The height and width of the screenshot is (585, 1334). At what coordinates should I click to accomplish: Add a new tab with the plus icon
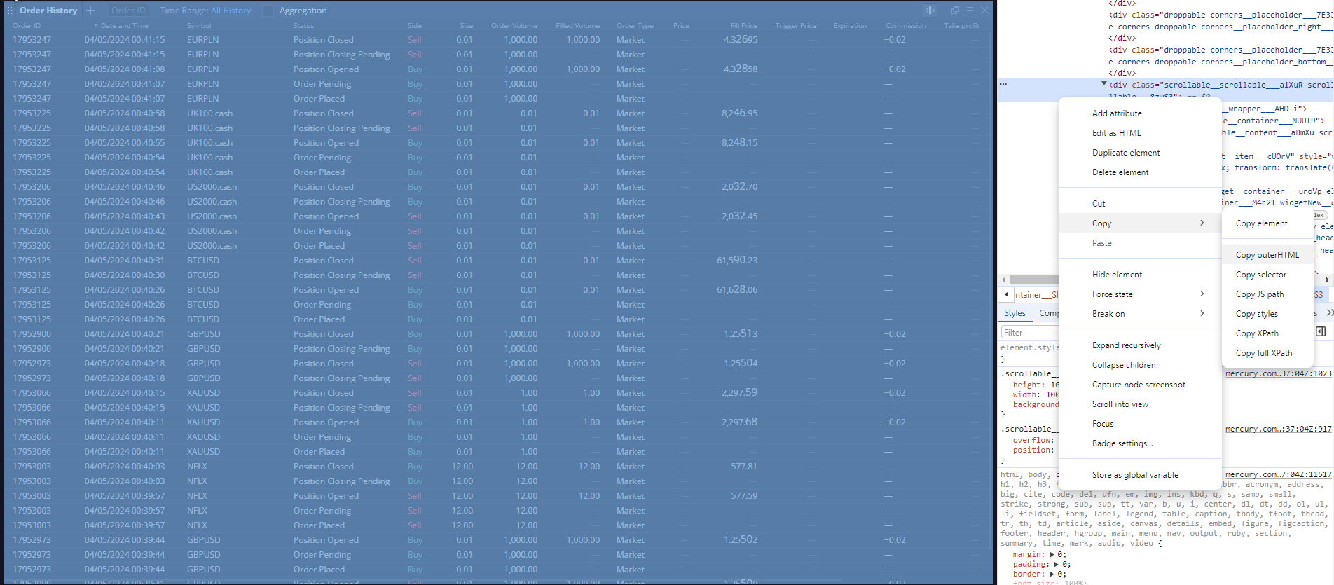90,11
